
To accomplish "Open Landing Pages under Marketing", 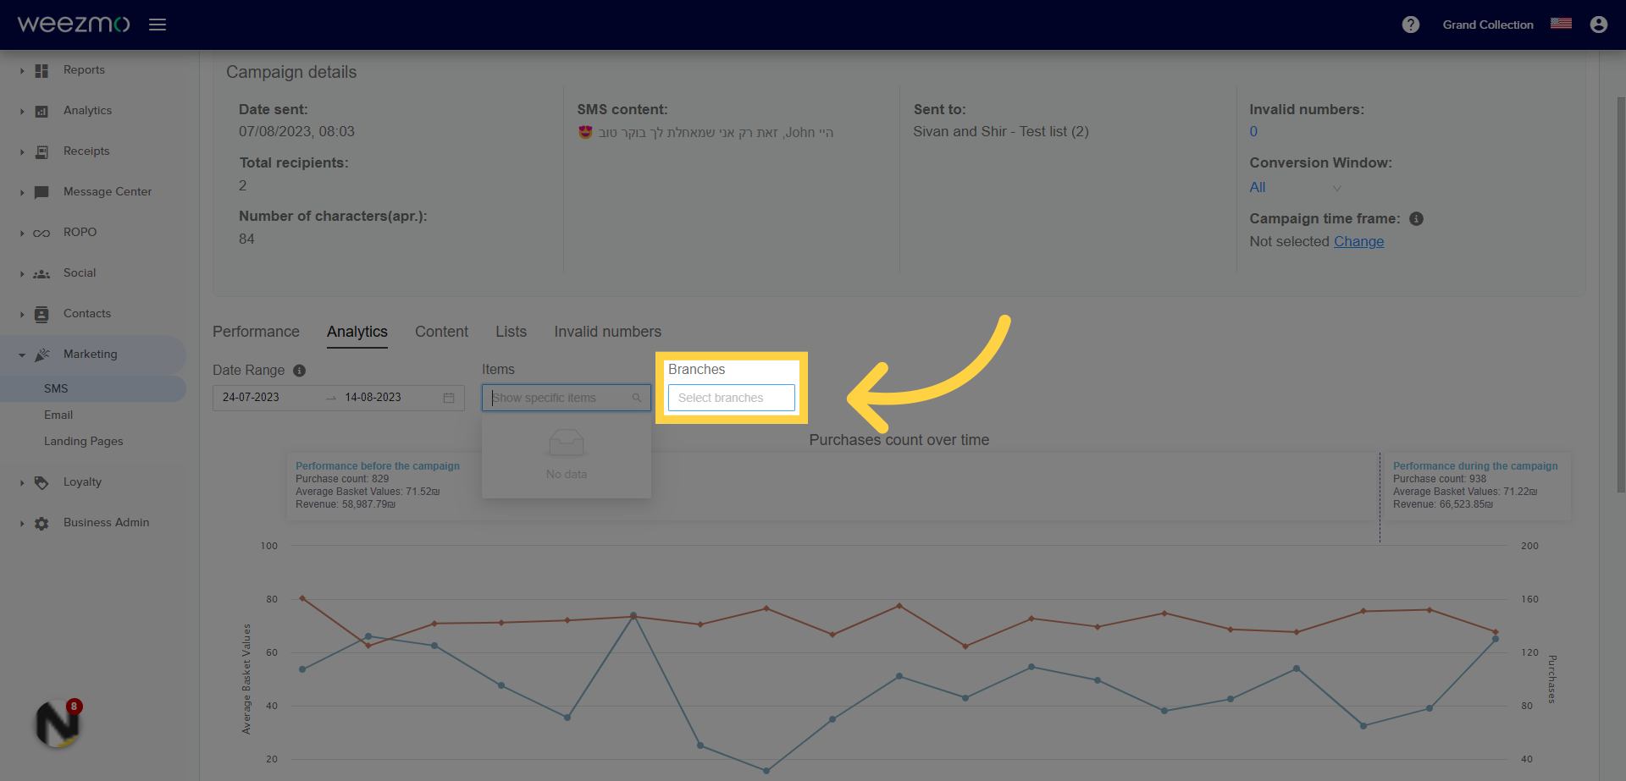I will point(84,441).
